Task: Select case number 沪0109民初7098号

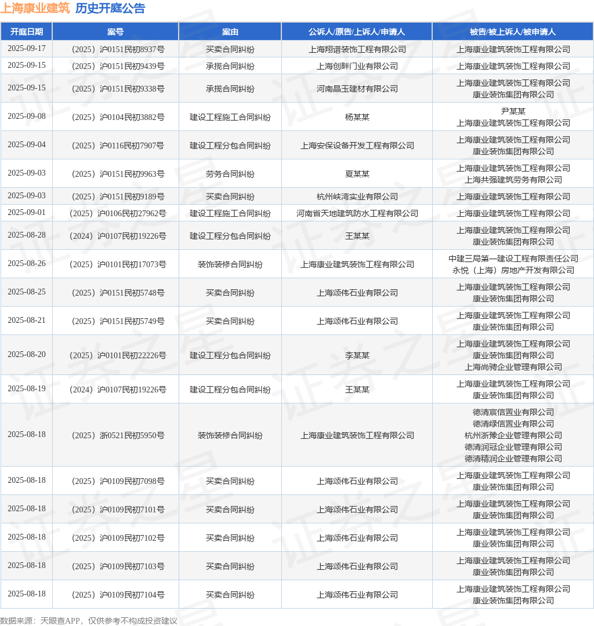Action: point(118,481)
